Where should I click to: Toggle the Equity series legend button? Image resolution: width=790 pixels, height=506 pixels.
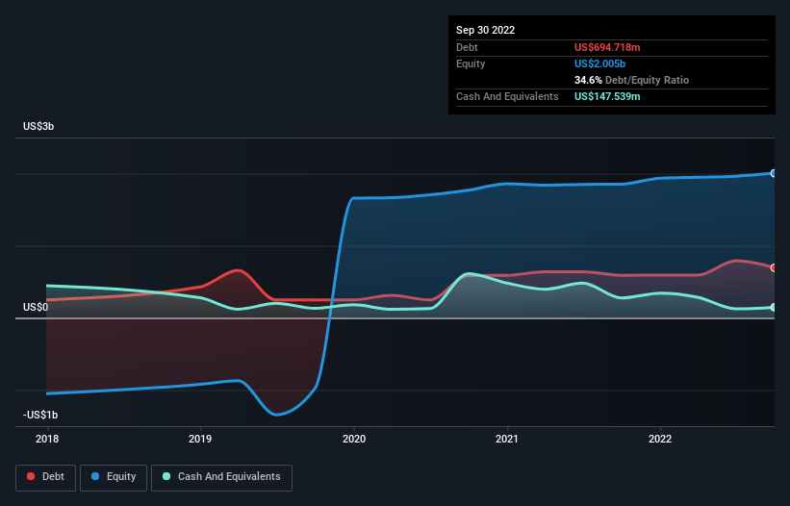tap(114, 477)
